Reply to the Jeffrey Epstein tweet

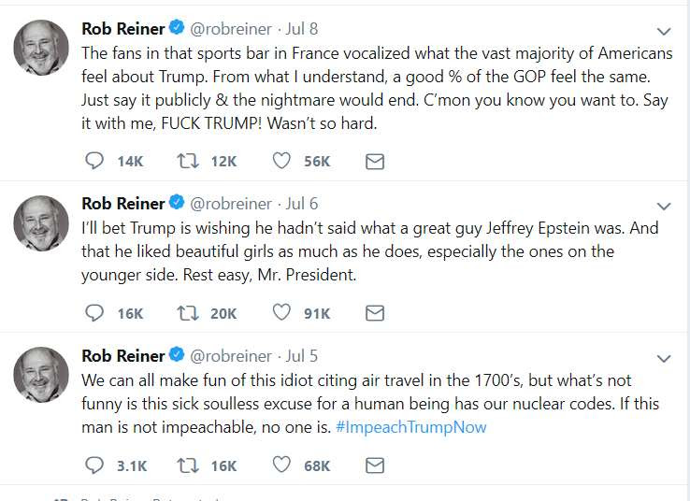point(93,313)
